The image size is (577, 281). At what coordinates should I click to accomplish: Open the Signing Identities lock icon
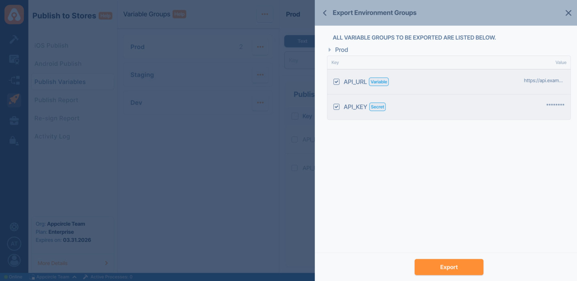point(14,139)
